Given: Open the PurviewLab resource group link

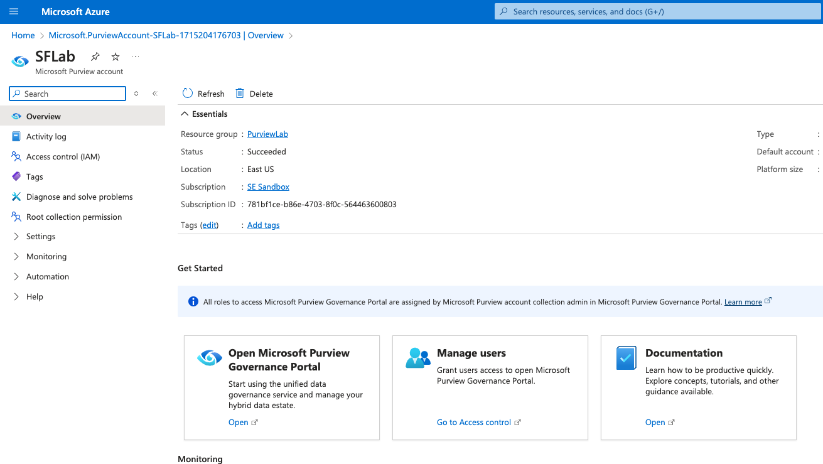Looking at the screenshot, I should [x=267, y=134].
